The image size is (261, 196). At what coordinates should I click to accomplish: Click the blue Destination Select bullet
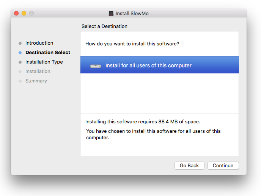[20, 53]
